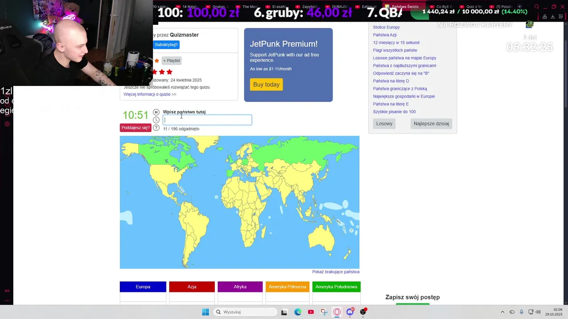This screenshot has width=568, height=319.
Task: Open '12 miesięcy w 15 sekund' link
Action: click(396, 43)
